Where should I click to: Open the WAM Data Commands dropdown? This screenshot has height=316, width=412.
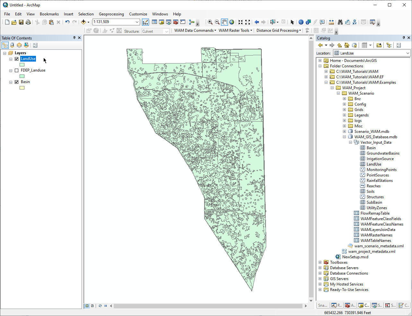pos(195,30)
